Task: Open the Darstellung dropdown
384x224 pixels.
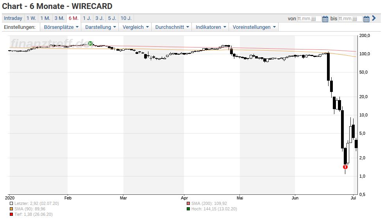Action: tap(100, 27)
